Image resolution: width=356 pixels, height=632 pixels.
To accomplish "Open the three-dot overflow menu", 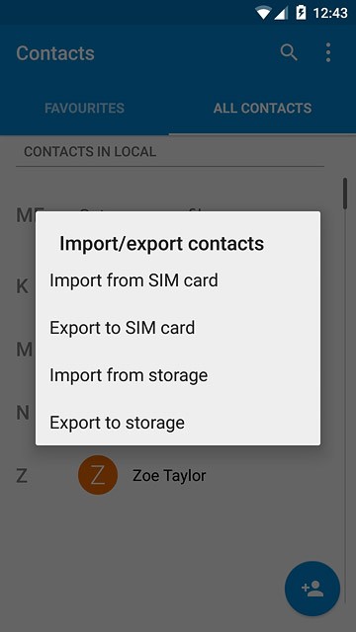I will 328,52.
